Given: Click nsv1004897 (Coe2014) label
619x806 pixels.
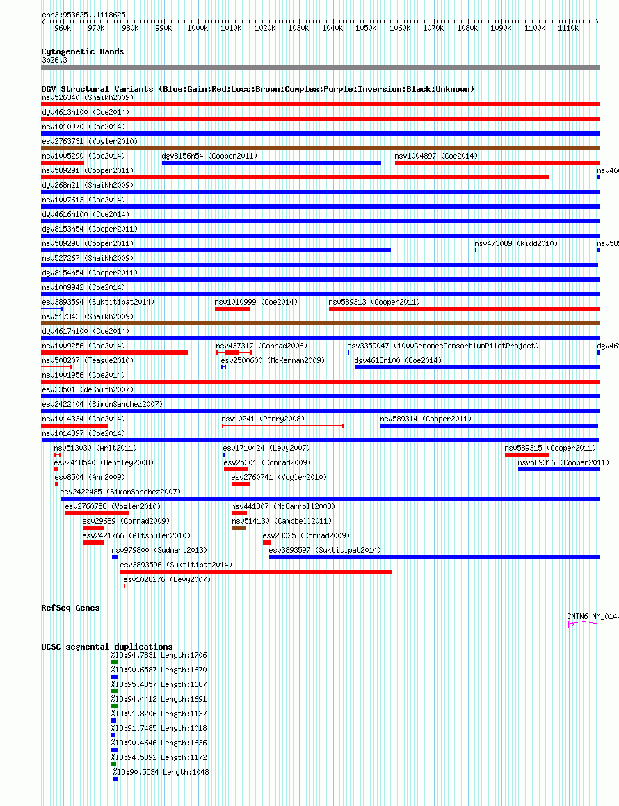Looking at the screenshot, I should (x=436, y=156).
